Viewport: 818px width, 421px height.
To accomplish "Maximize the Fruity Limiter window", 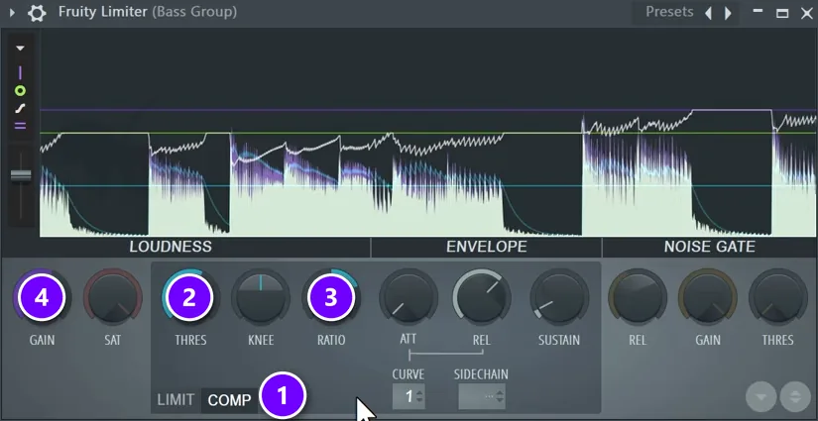I will tap(782, 13).
